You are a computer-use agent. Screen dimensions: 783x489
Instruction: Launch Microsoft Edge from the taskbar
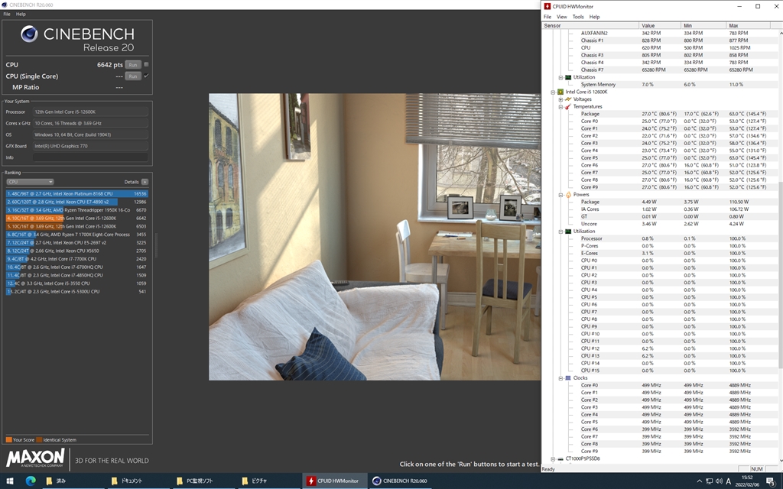tap(31, 481)
